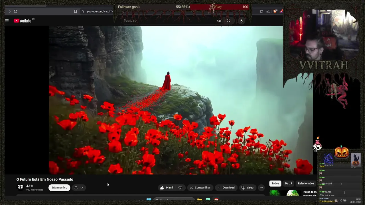Click the Seja membro button
The height and width of the screenshot is (205, 365).
tap(59, 188)
